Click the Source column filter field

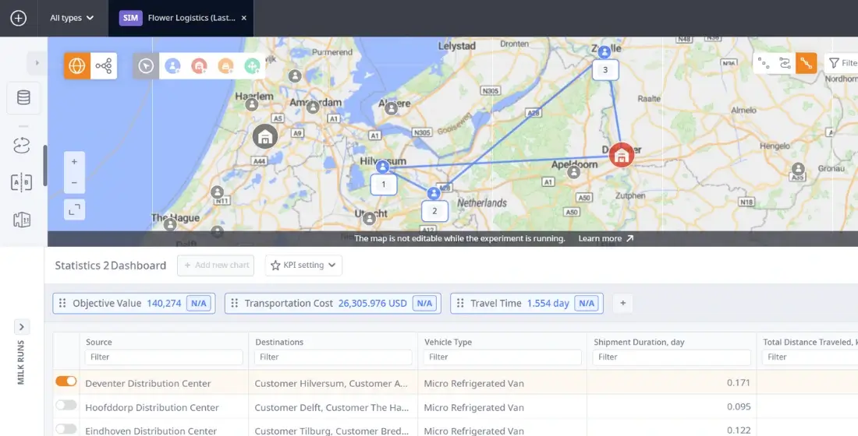point(163,357)
